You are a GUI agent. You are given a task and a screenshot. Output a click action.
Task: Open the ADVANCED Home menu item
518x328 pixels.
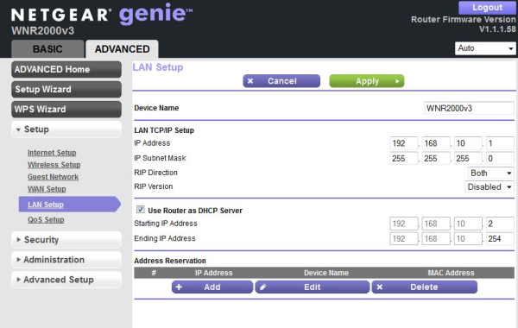click(66, 69)
